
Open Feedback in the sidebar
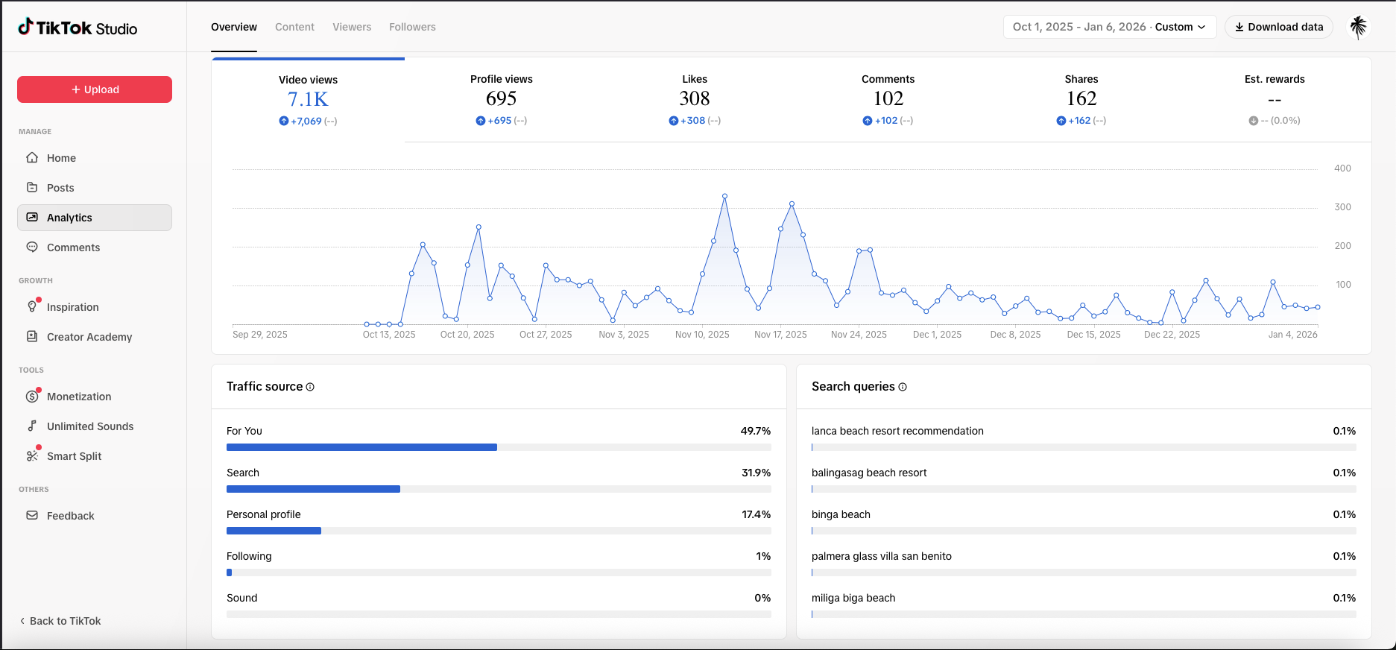(95, 516)
